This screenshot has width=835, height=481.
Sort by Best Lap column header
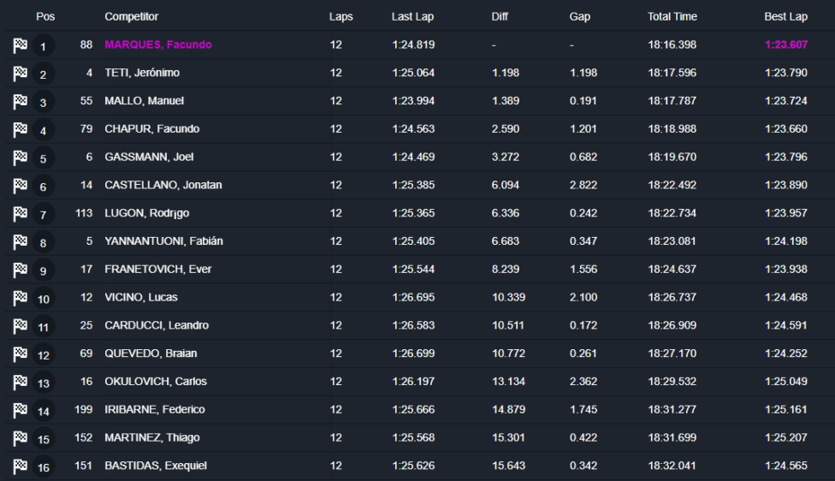[785, 16]
